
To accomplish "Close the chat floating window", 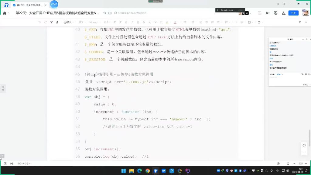I will pyautogui.click(x=310, y=39).
